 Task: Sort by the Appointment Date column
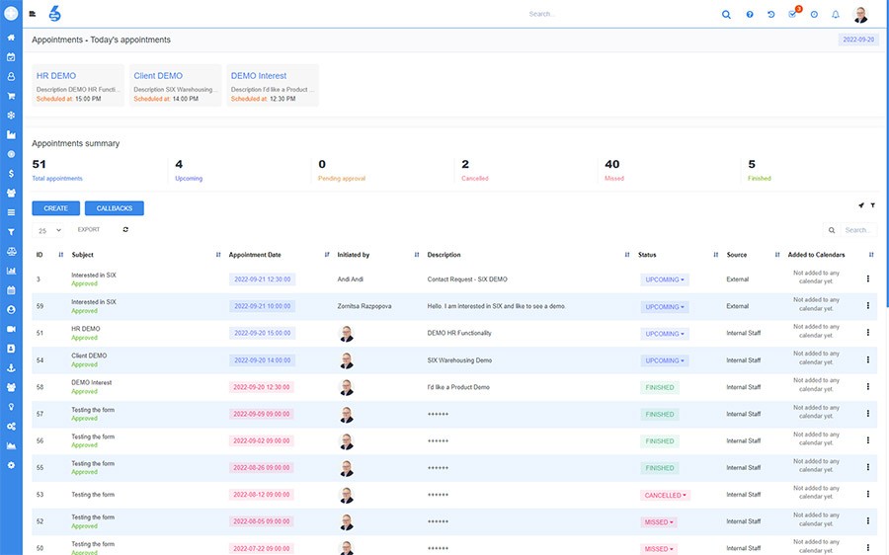(x=327, y=255)
